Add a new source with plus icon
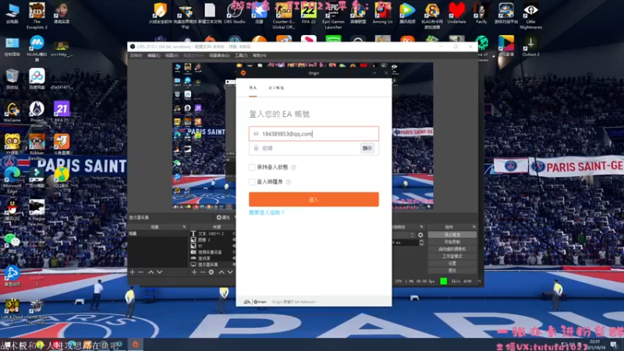Screen dimensions: 624x351 point(194,272)
